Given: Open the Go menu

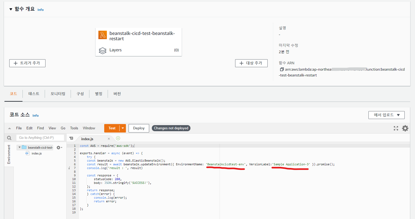Looking at the screenshot, I should point(63,128).
